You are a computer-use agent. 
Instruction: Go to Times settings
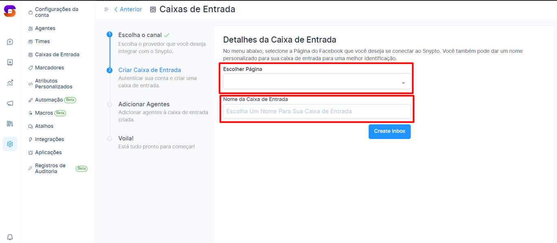click(x=42, y=41)
